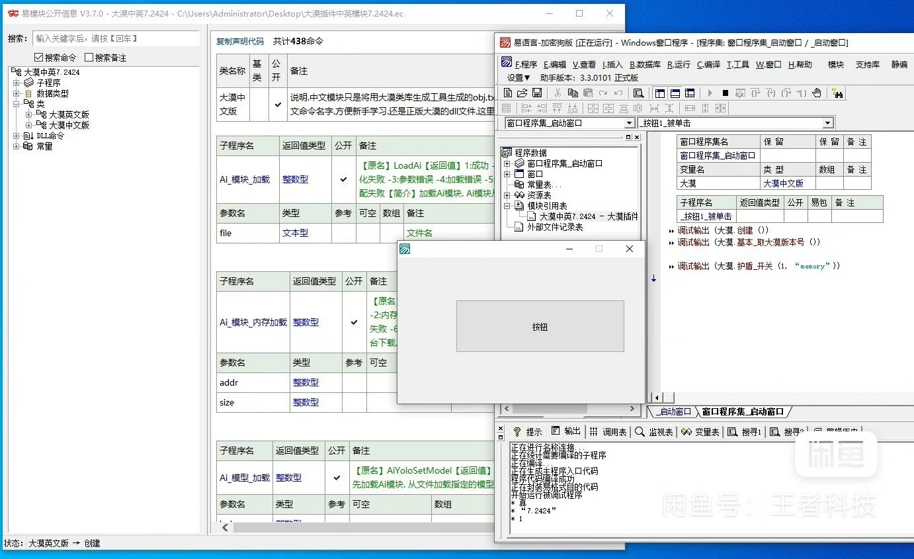
Task: Collapse the 模块引用表 node in program tree
Action: tap(507, 206)
